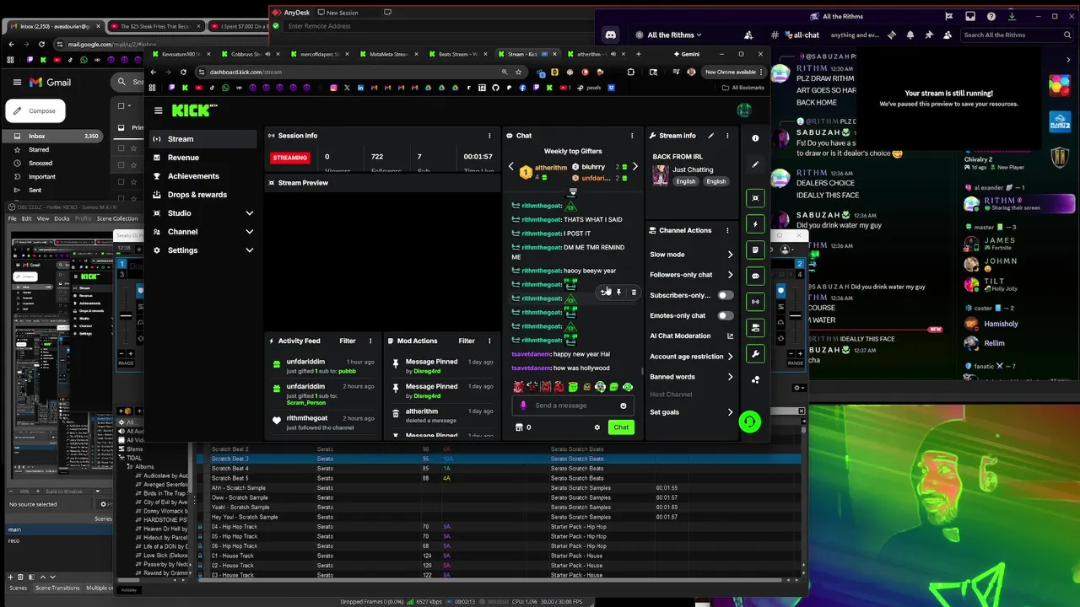Switch to MataMeta Stream browser tab
Viewport: 1080px width, 607px height.
point(387,54)
